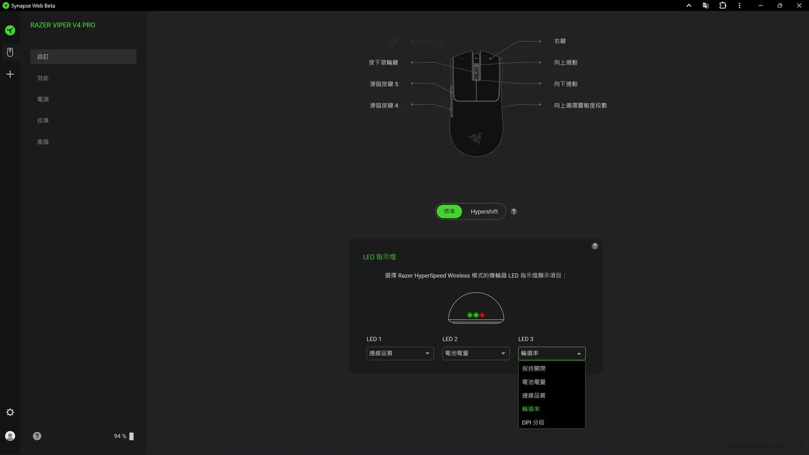Open the LED 指示燈 panel help icon
The image size is (809, 455).
tap(595, 246)
